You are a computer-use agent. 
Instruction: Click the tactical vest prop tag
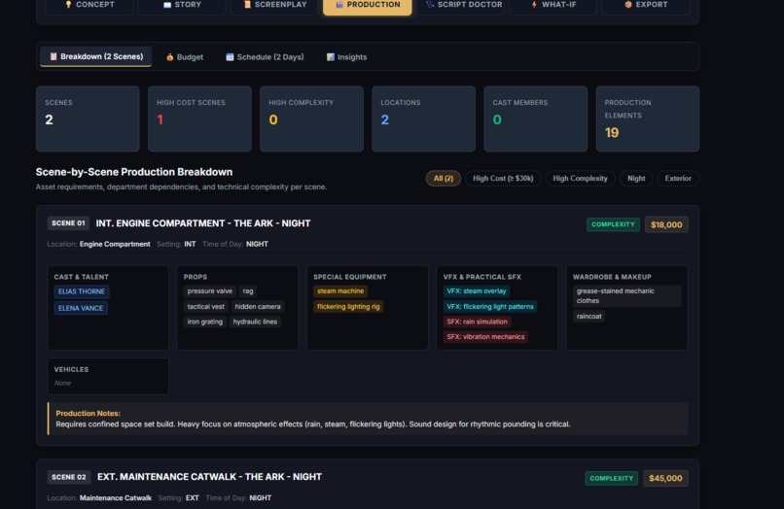click(x=206, y=306)
